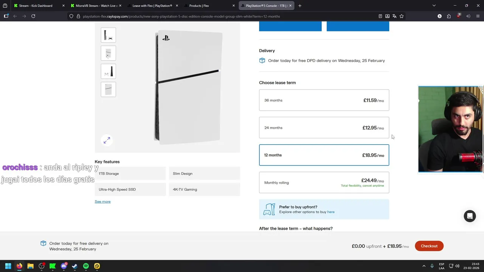The image size is (484, 272).
Task: Click the Ultra-High Speed SSD feature tile
Action: pos(130,189)
